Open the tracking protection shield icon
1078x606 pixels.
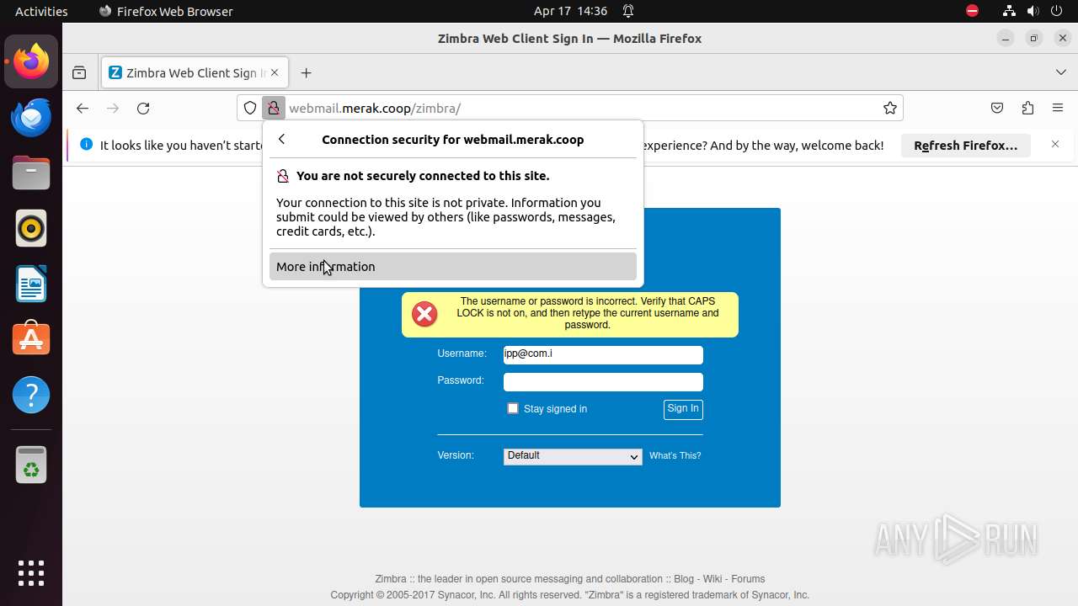250,108
